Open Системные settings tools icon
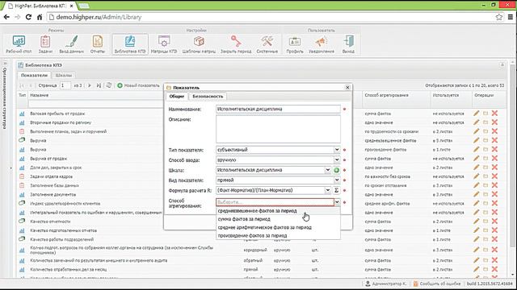This screenshot has width=517, height=290. tap(267, 44)
